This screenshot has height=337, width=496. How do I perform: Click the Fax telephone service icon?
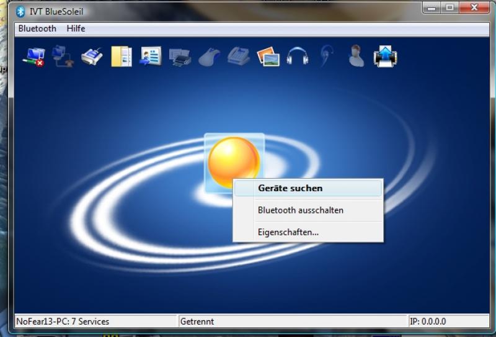tap(239, 56)
